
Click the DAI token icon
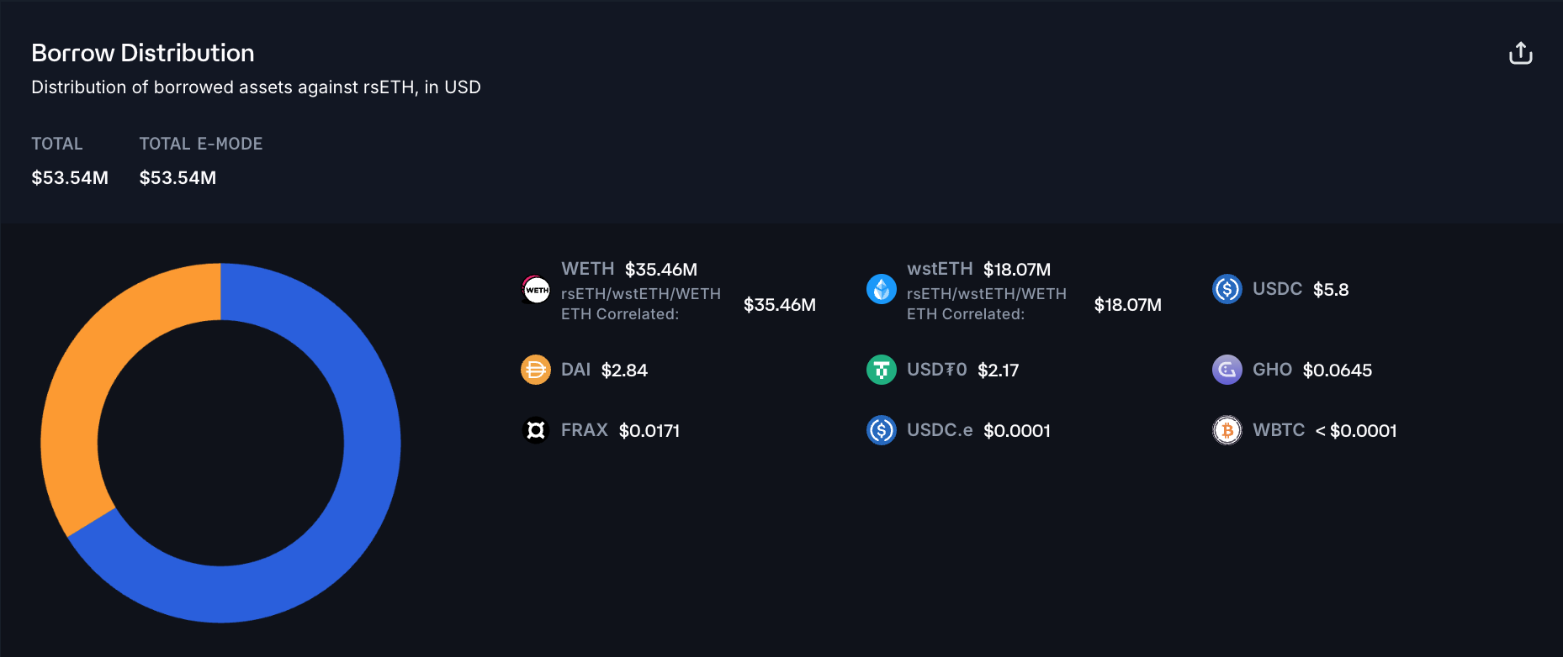pyautogui.click(x=536, y=370)
